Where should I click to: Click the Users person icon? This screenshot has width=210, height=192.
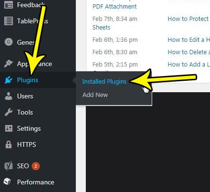[9, 96]
